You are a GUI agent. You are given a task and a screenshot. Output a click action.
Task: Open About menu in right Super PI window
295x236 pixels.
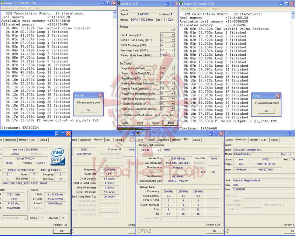pos(202,8)
